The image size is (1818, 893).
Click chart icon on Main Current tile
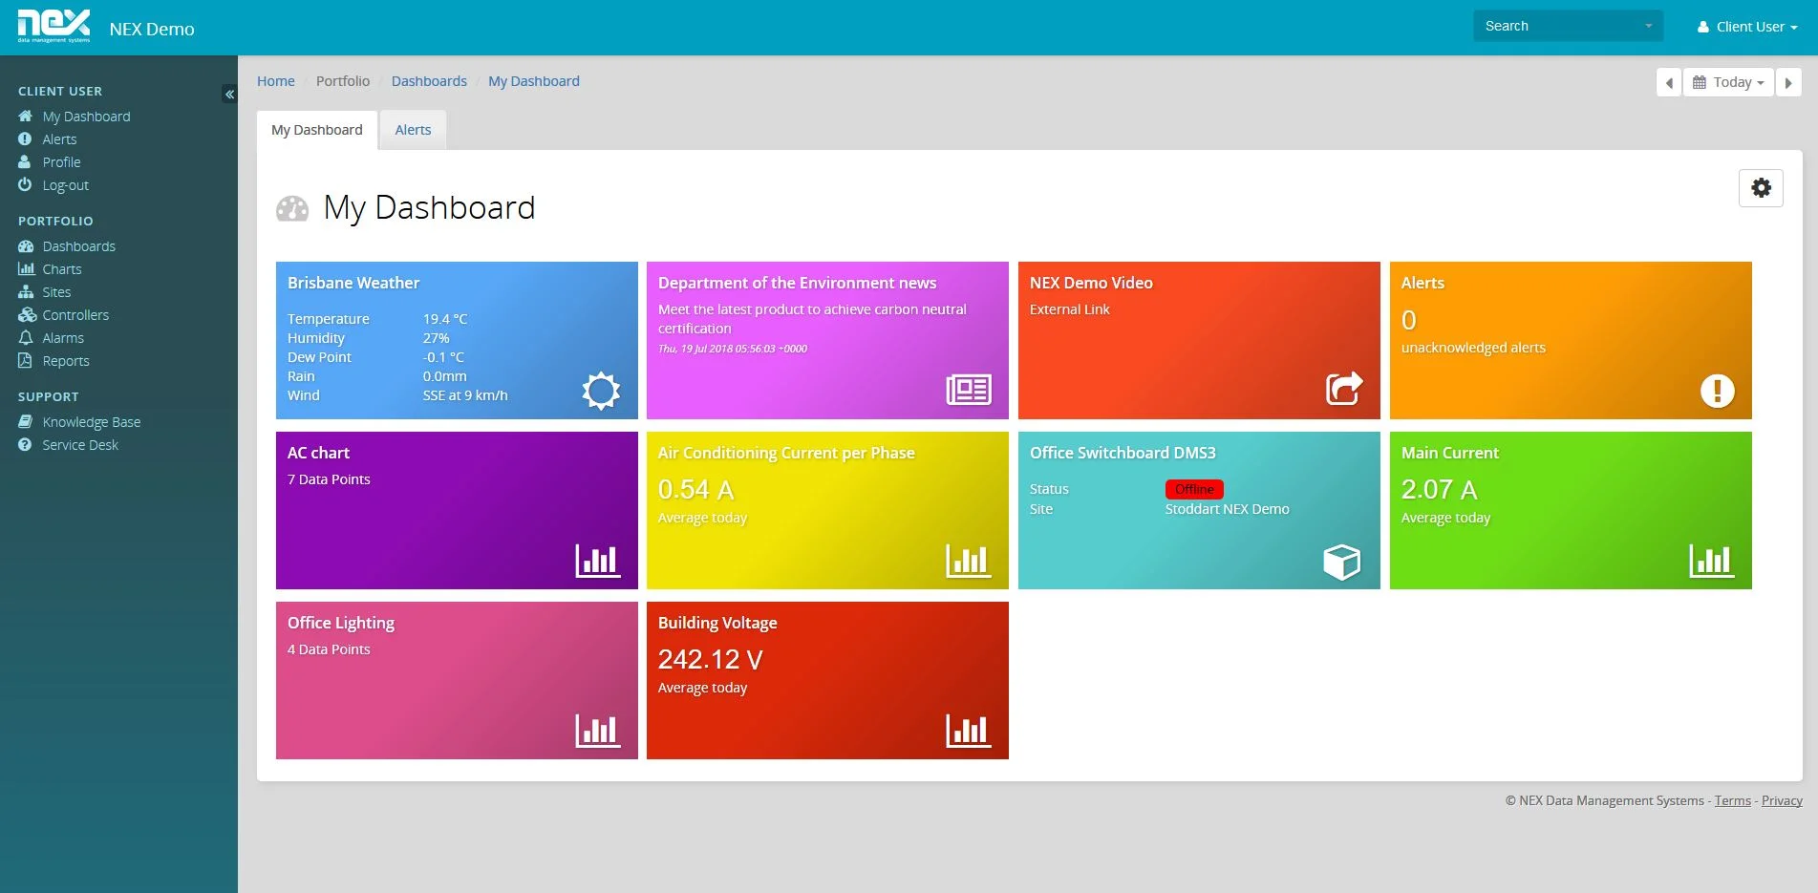(1712, 561)
